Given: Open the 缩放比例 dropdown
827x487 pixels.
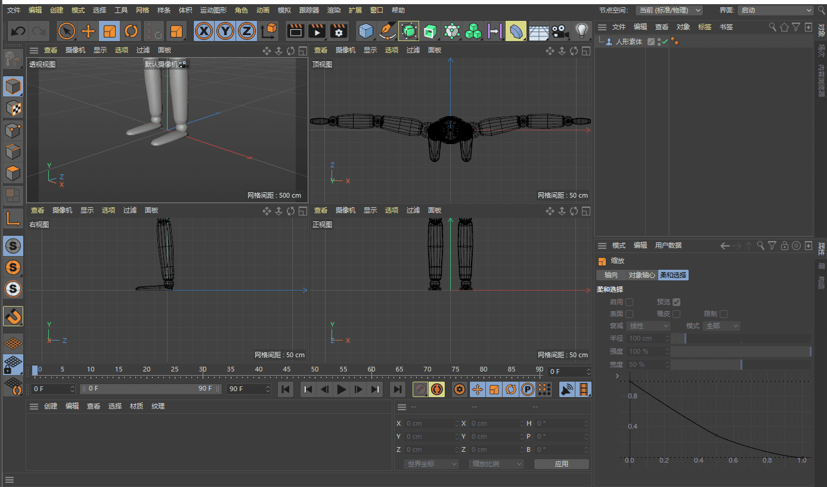Looking at the screenshot, I should [496, 464].
